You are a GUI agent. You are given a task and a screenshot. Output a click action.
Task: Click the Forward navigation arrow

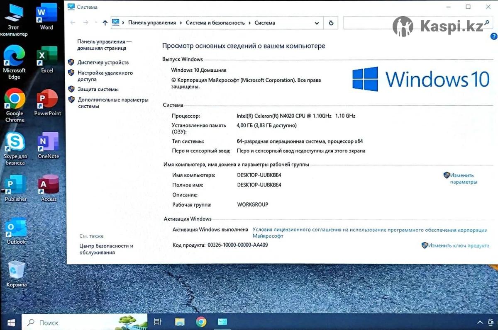tap(86, 23)
